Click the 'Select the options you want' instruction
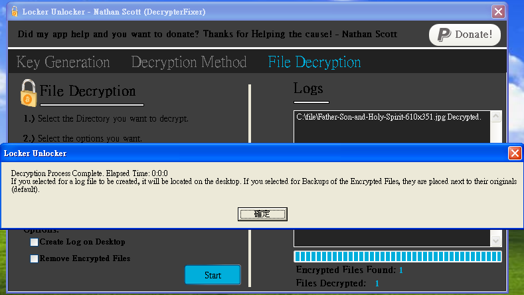524x295 pixels. 82,138
